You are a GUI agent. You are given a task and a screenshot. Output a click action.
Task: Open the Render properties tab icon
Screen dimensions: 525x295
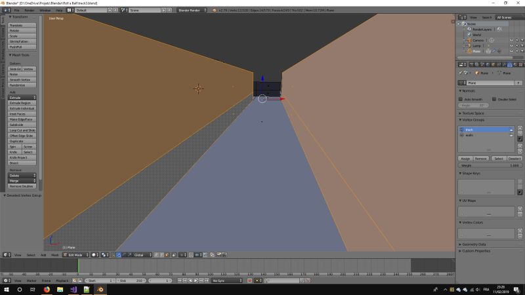[x=471, y=64]
